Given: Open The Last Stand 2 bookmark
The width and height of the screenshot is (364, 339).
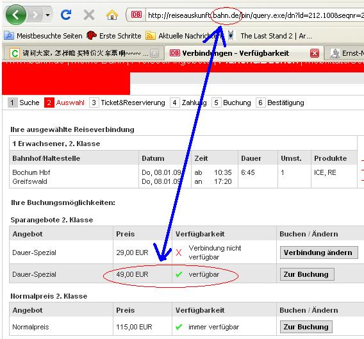Looking at the screenshot, I should tap(270, 36).
